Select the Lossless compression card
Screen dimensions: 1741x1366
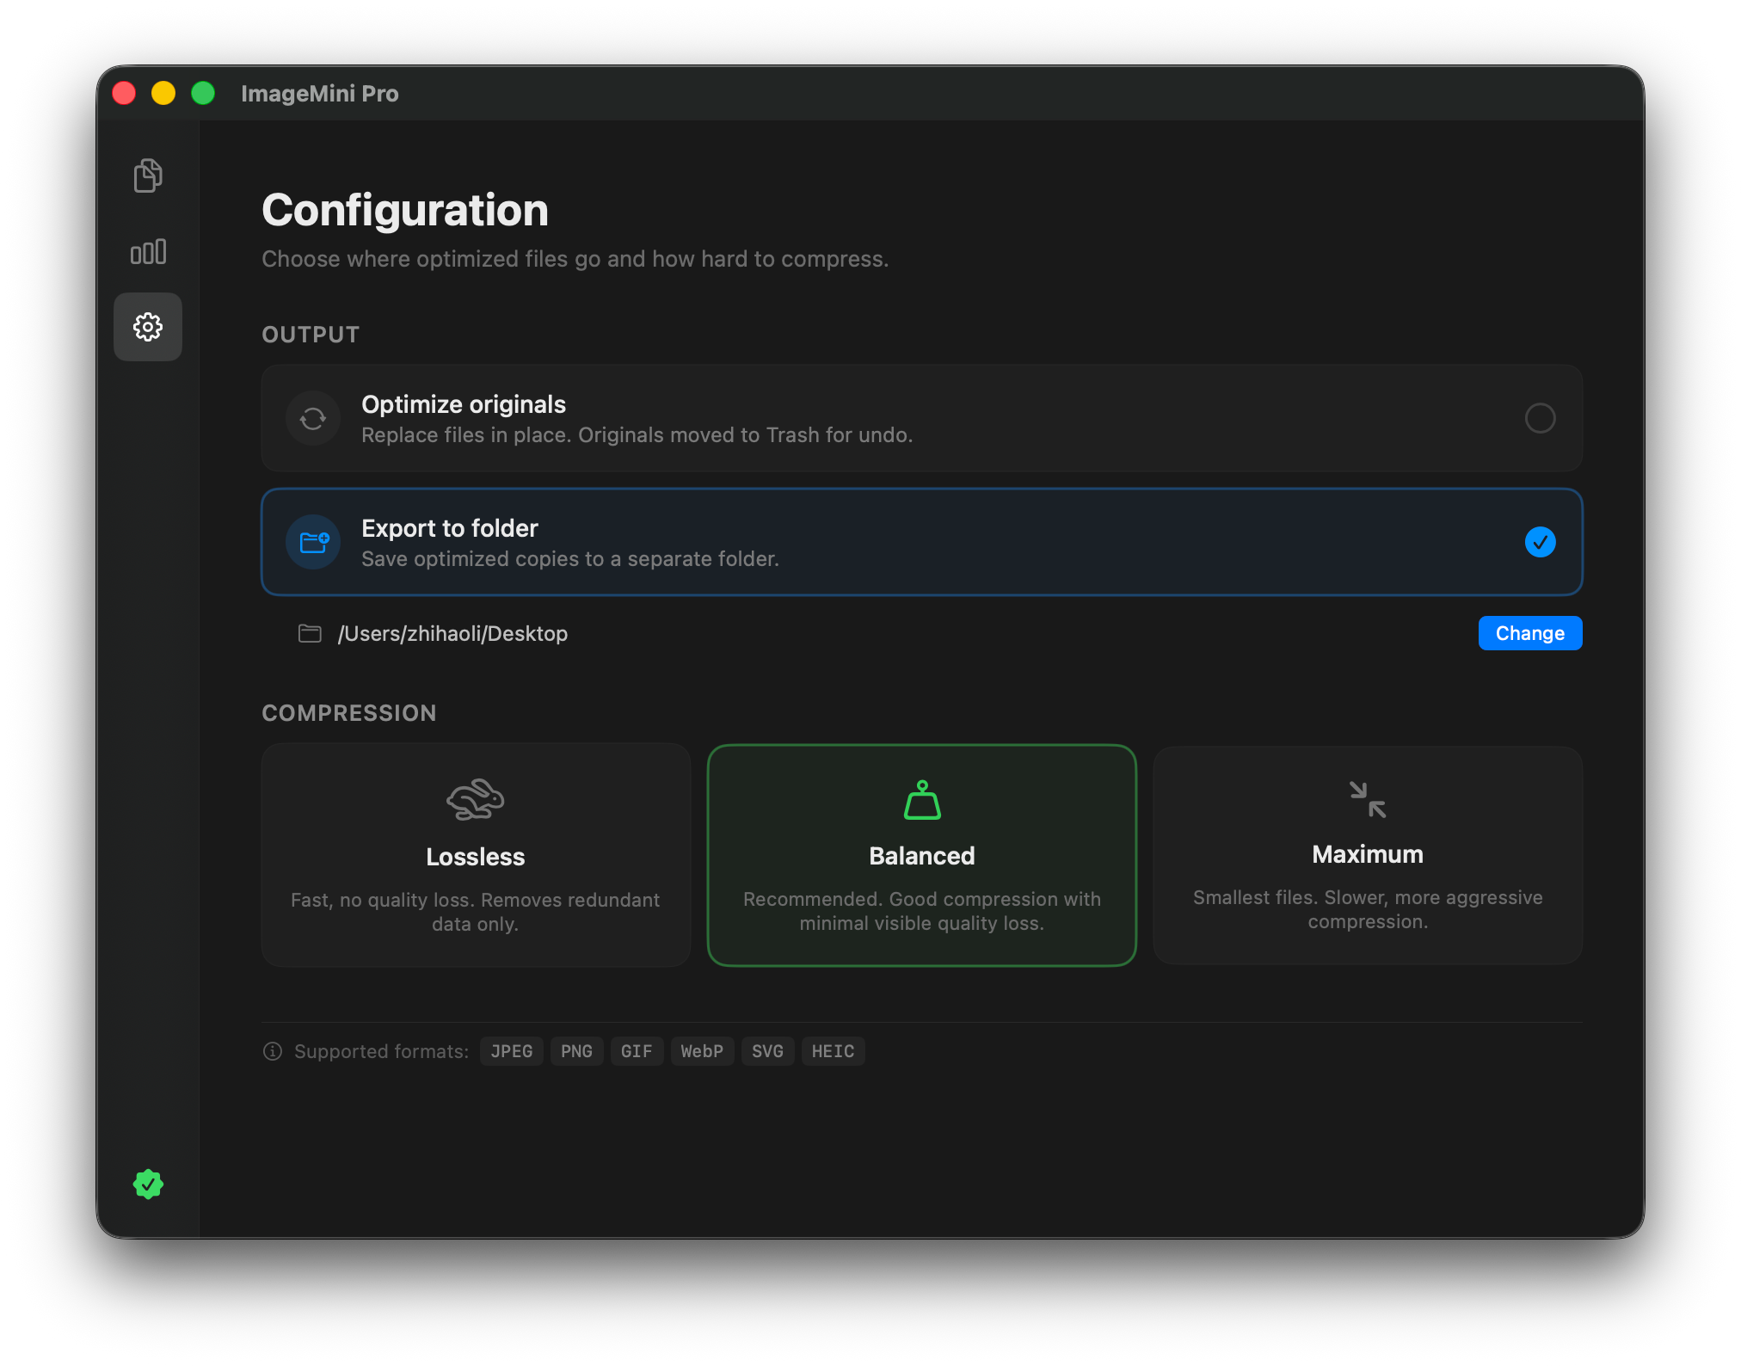[475, 855]
